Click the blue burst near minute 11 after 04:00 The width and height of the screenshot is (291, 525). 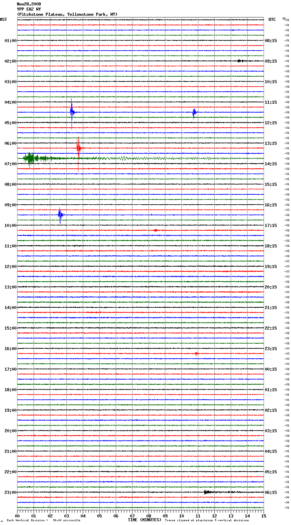click(x=194, y=113)
